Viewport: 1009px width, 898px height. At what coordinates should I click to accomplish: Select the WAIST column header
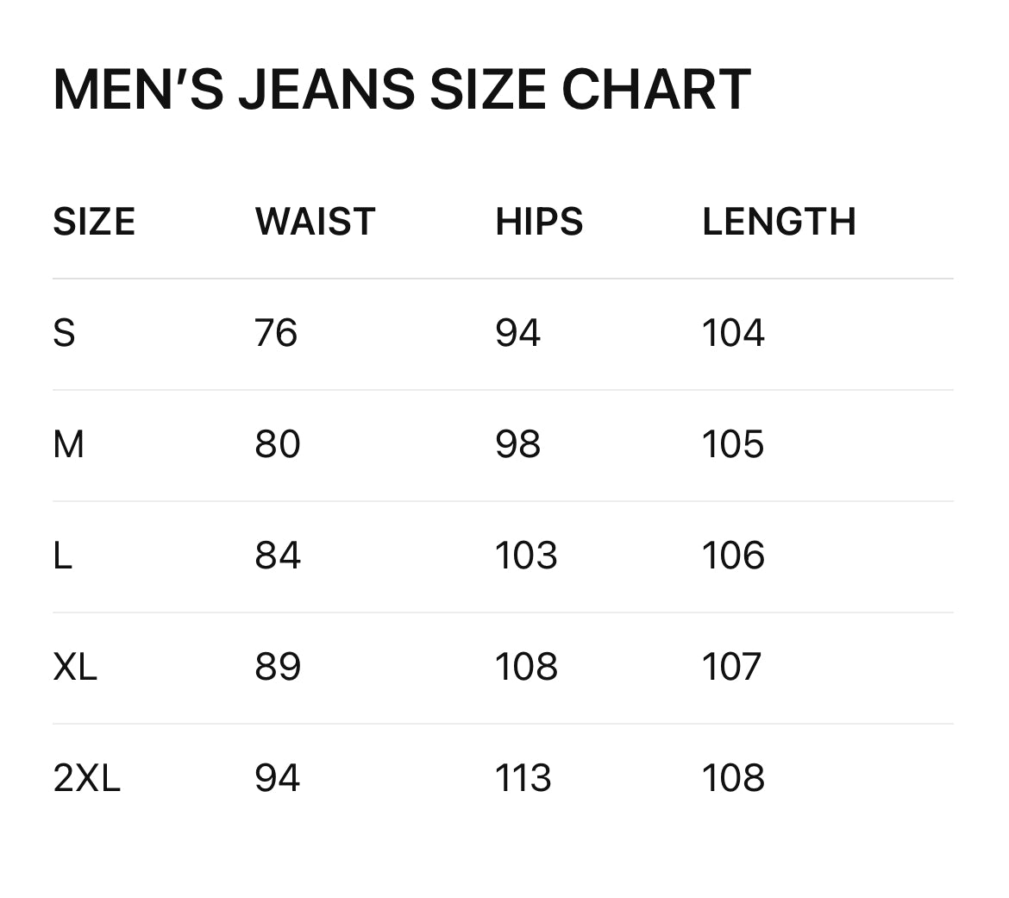coord(315,222)
